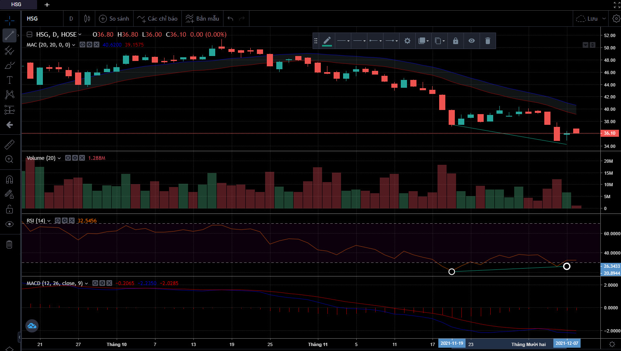Click the HSG symbol search field
This screenshot has width=621, height=351.
[43, 19]
